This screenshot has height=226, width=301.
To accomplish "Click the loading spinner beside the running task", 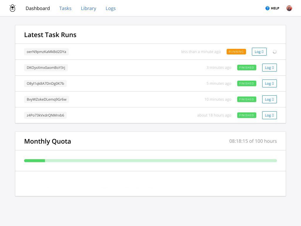I will [x=275, y=51].
